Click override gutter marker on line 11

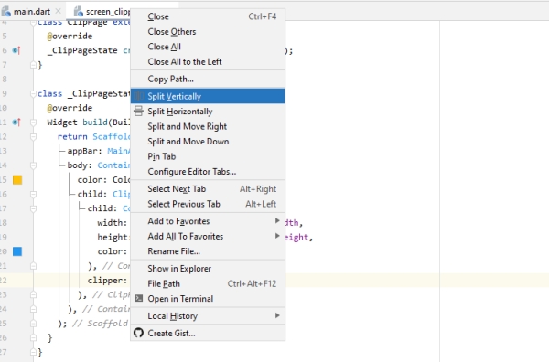(x=16, y=122)
